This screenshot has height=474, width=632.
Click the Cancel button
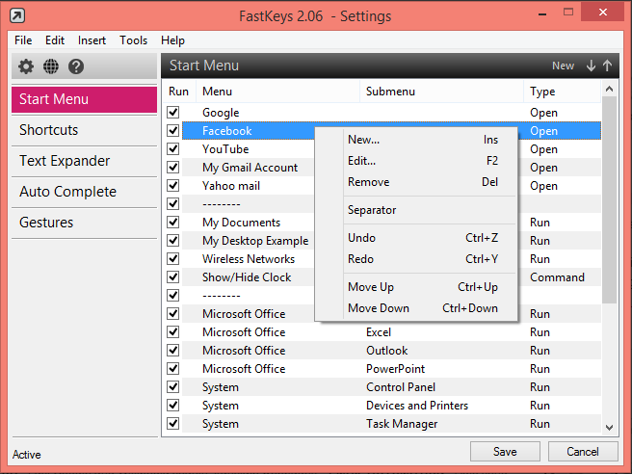583,451
